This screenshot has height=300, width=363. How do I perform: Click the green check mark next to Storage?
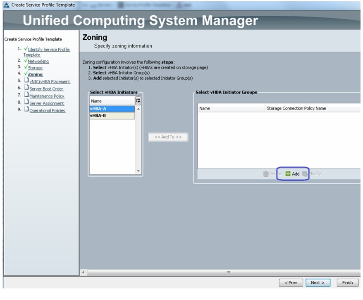click(26, 67)
